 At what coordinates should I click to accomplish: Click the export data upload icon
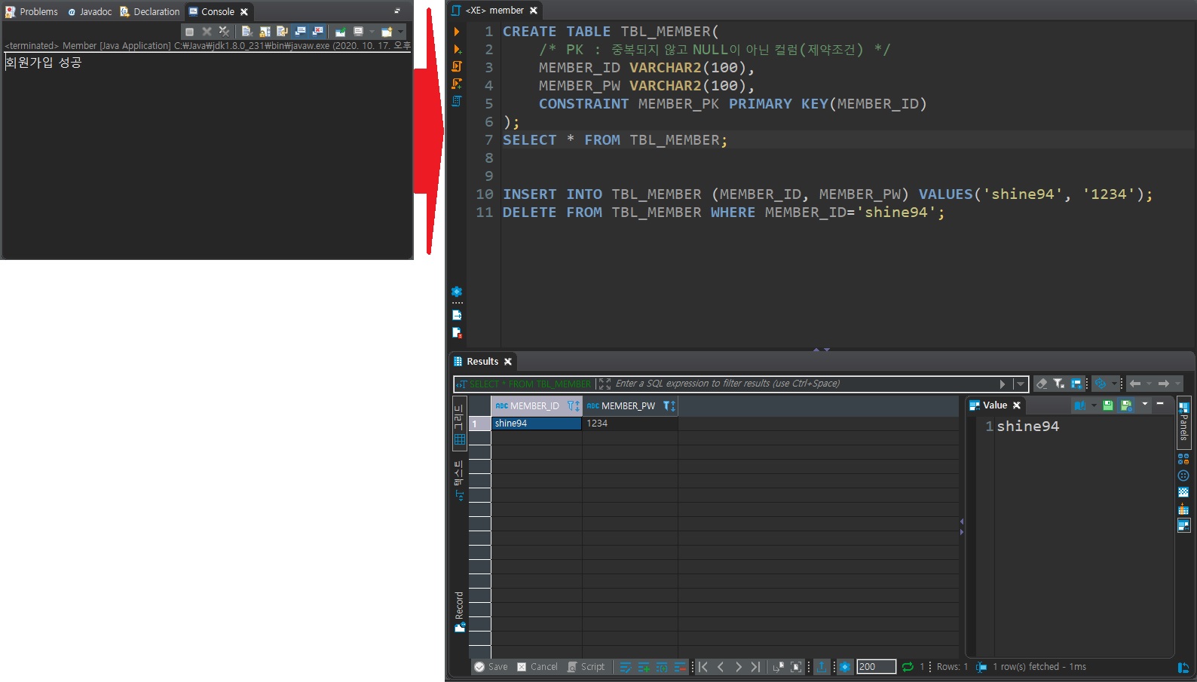(822, 667)
